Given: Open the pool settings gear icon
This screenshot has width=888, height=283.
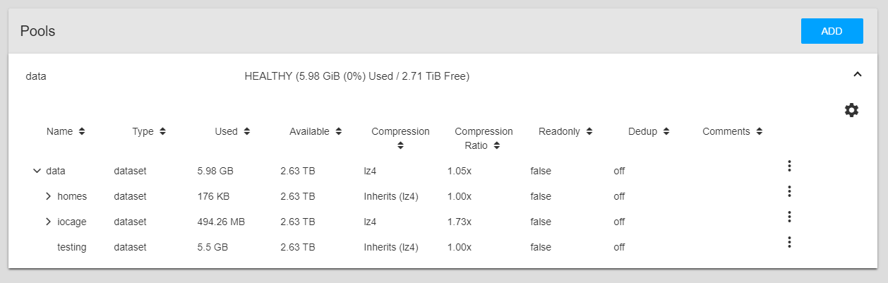Looking at the screenshot, I should click(x=851, y=110).
